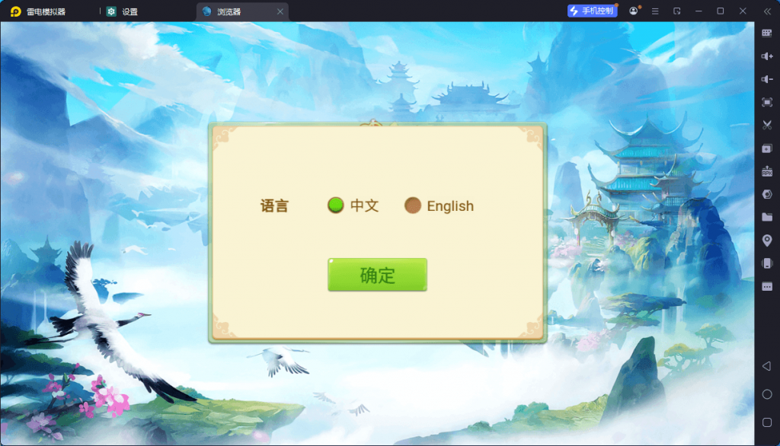Screen dimensions: 780x446
Task: Decrease volume using the sidebar speaker-minus icon
Action: click(767, 79)
